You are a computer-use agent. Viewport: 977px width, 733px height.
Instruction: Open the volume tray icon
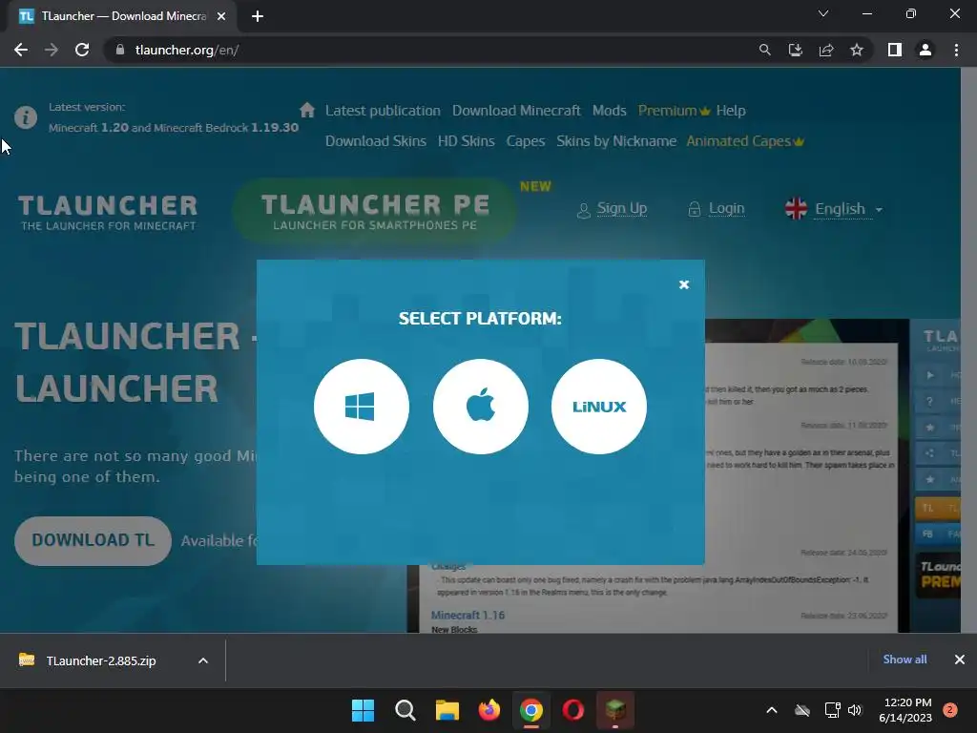click(855, 710)
